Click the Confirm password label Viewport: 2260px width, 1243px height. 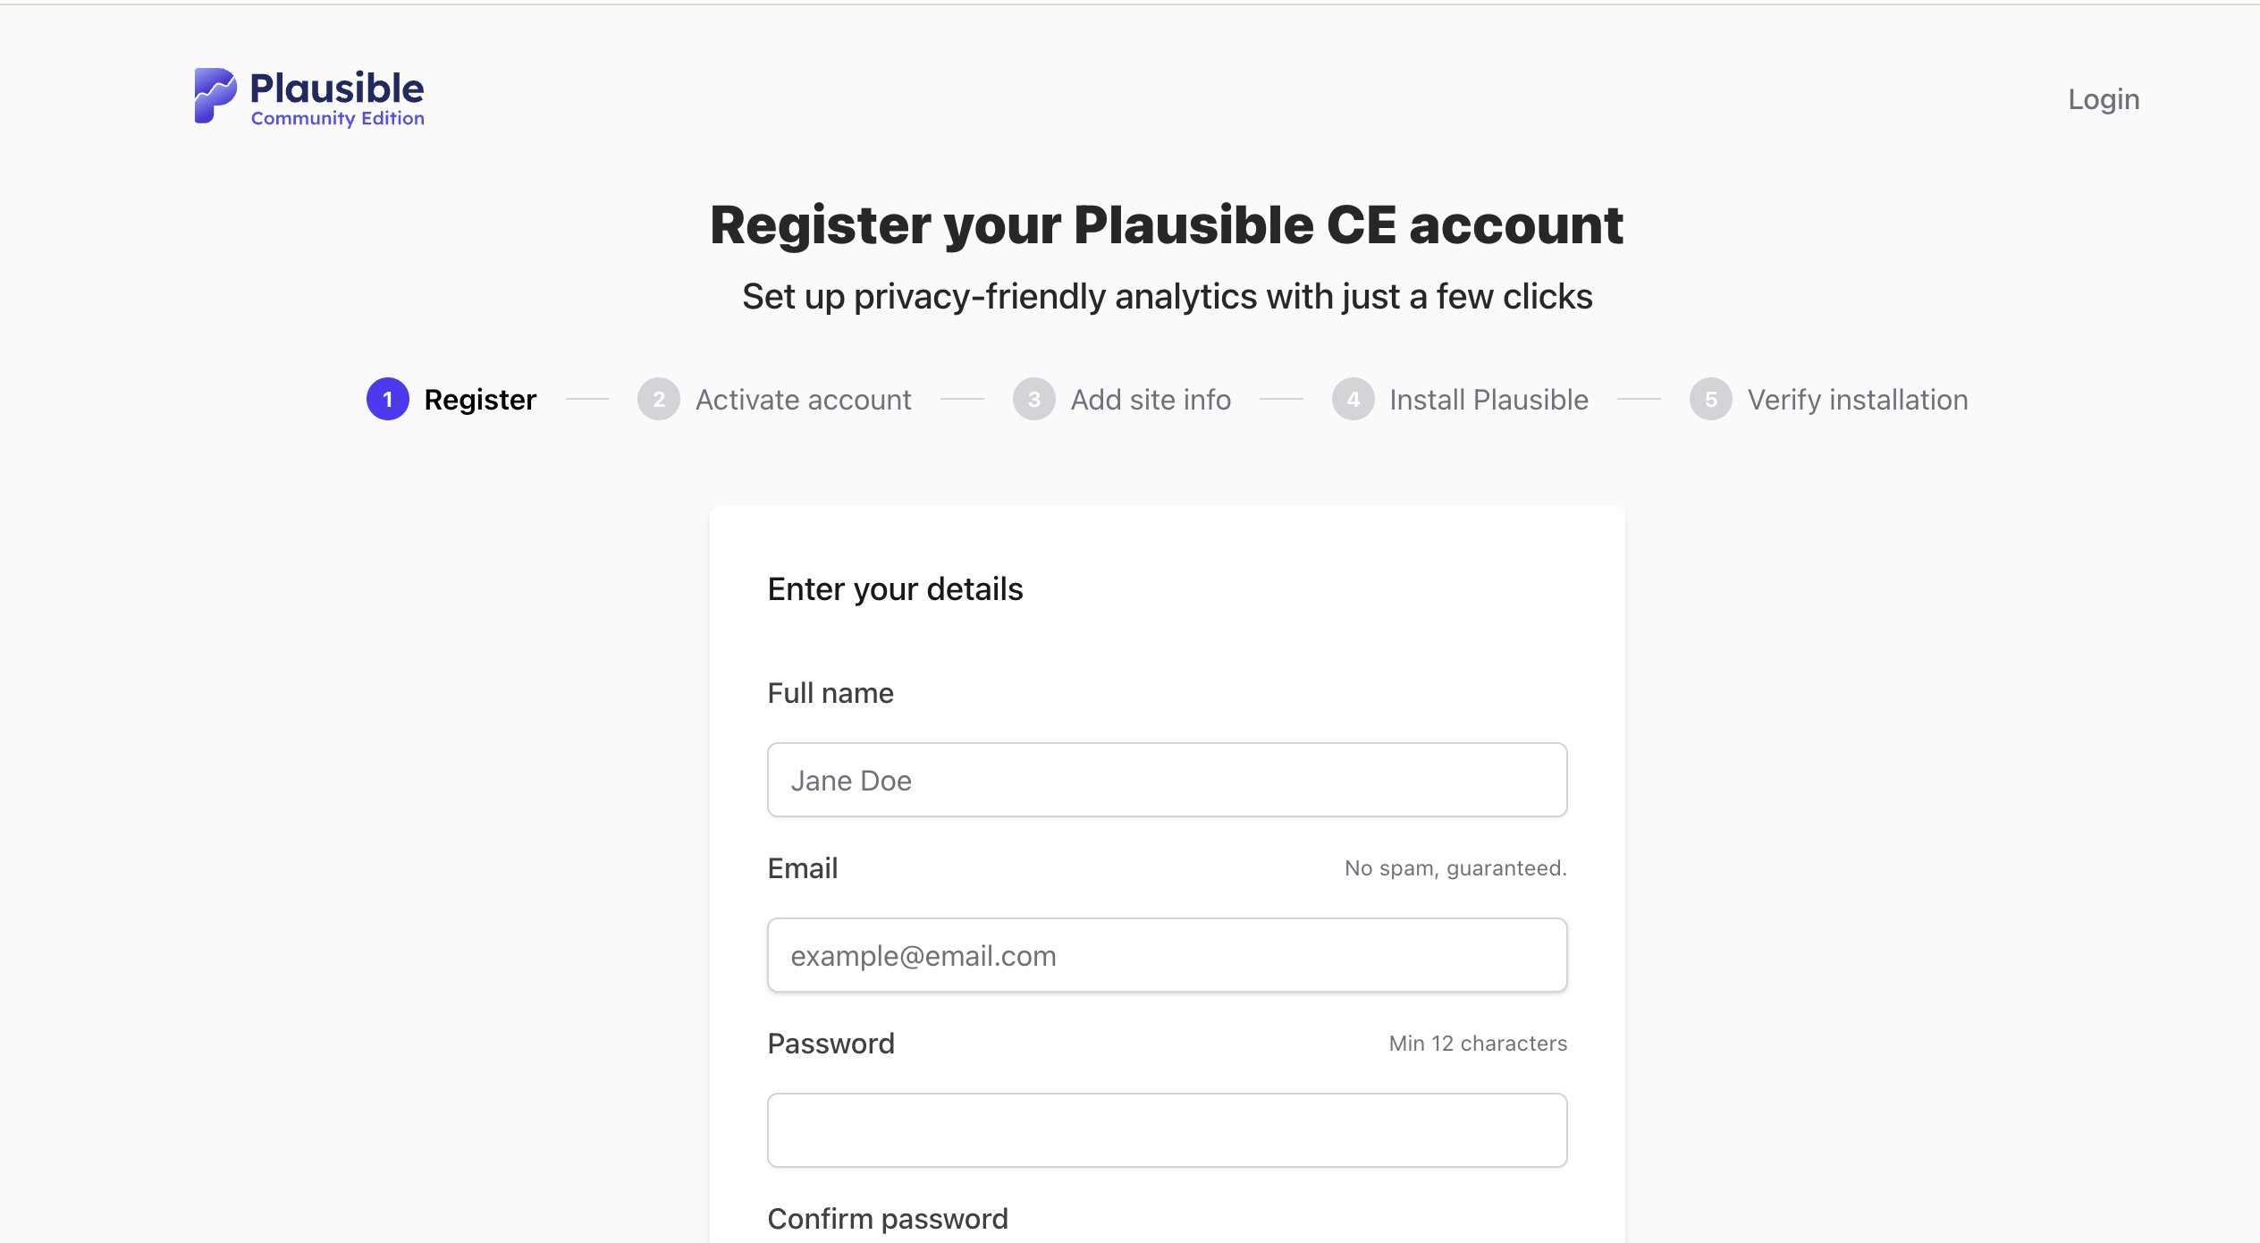(887, 1219)
